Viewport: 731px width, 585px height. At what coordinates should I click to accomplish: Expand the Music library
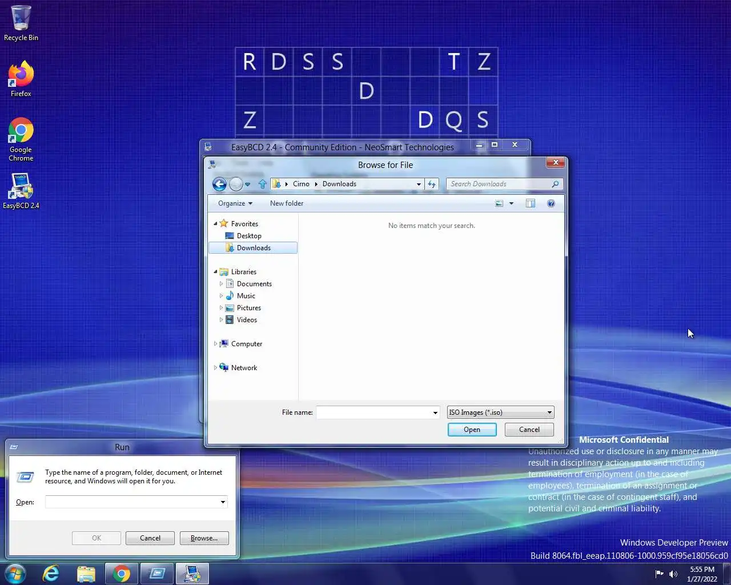pyautogui.click(x=221, y=296)
